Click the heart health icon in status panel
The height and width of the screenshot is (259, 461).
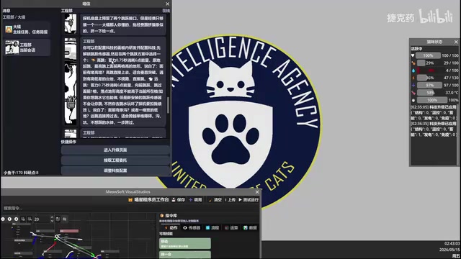point(413,55)
